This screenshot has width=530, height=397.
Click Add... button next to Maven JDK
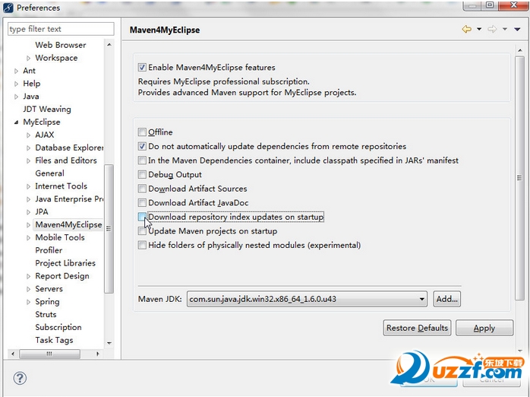click(447, 300)
